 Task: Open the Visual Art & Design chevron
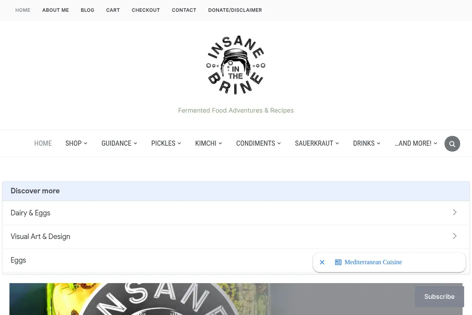coord(455,236)
